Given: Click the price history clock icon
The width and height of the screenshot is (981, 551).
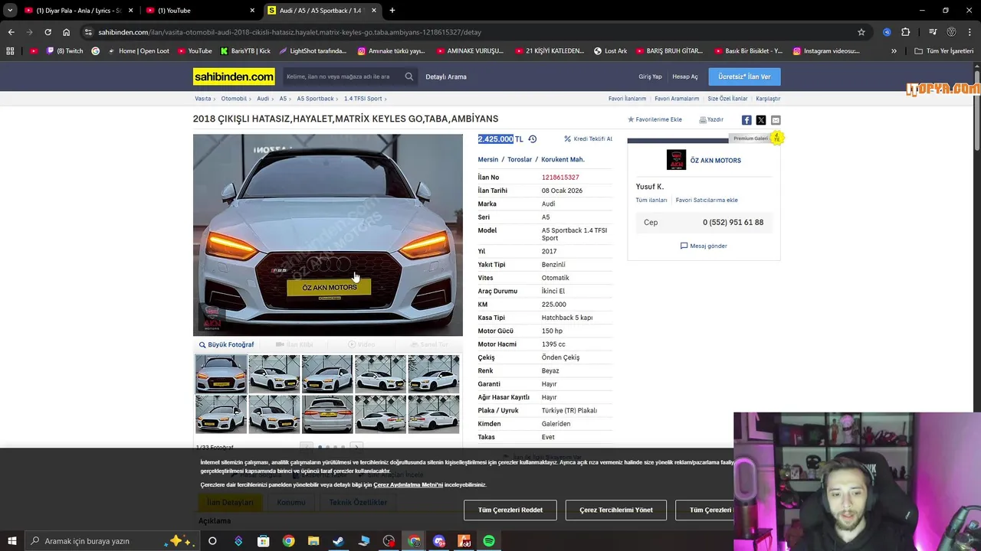Looking at the screenshot, I should 533,139.
